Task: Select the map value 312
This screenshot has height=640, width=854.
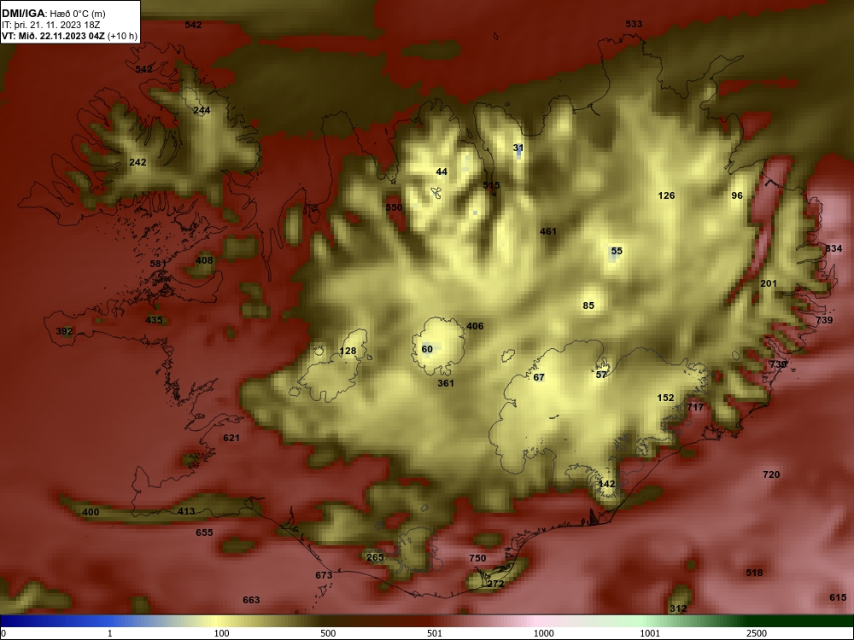Action: point(677,608)
